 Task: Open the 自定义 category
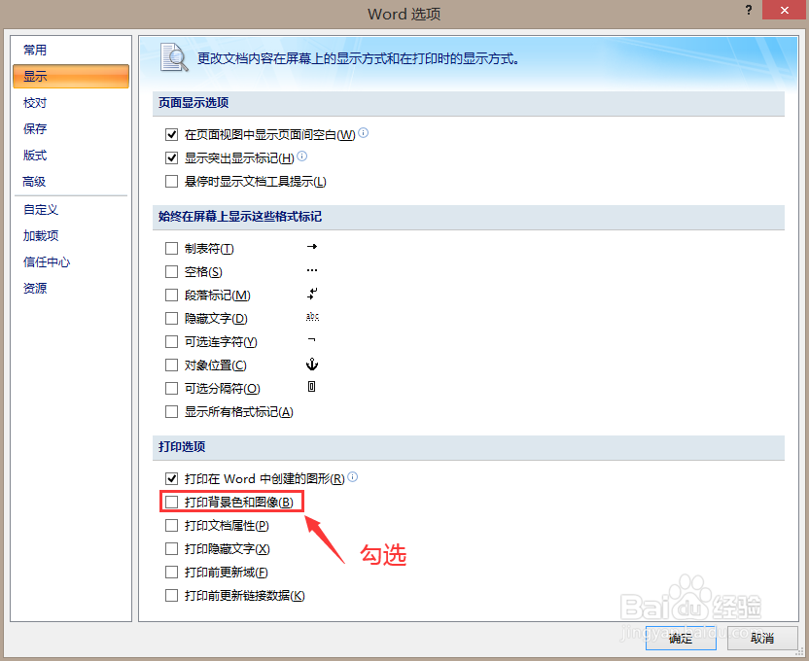click(71, 210)
